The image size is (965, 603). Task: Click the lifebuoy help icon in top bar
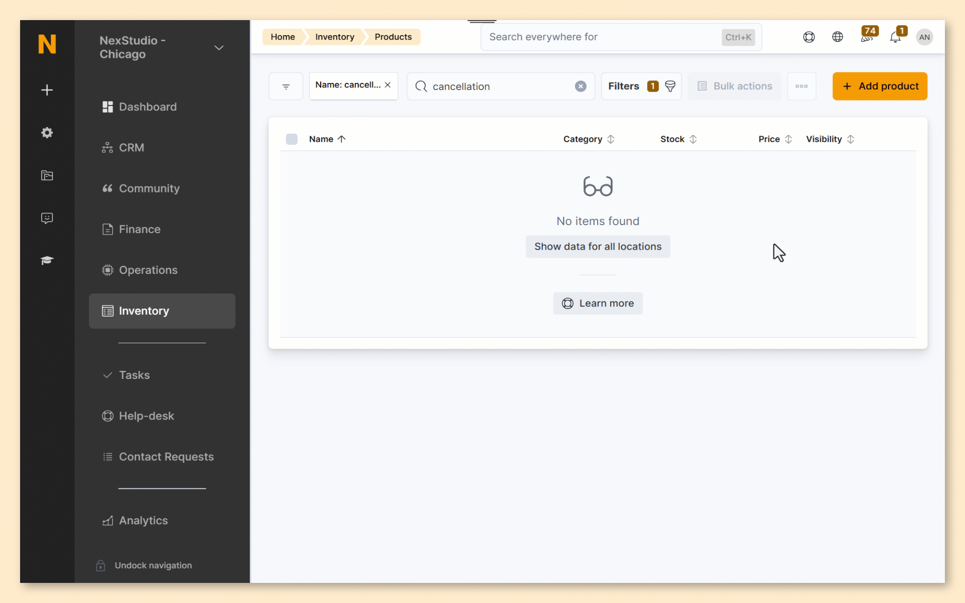809,37
